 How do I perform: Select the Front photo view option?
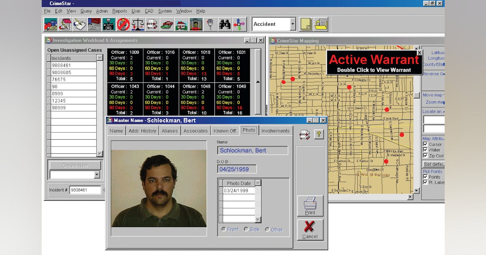224,229
